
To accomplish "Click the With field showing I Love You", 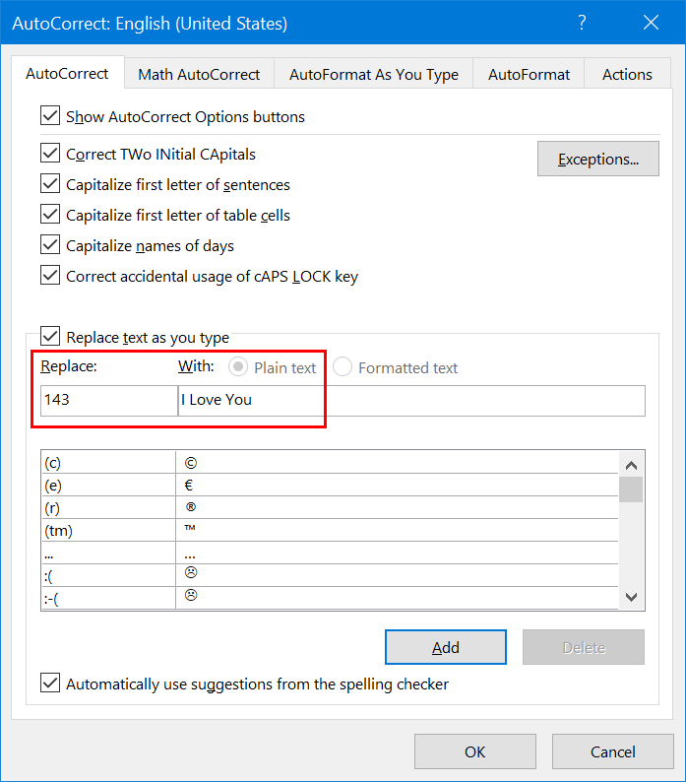I will pyautogui.click(x=410, y=400).
